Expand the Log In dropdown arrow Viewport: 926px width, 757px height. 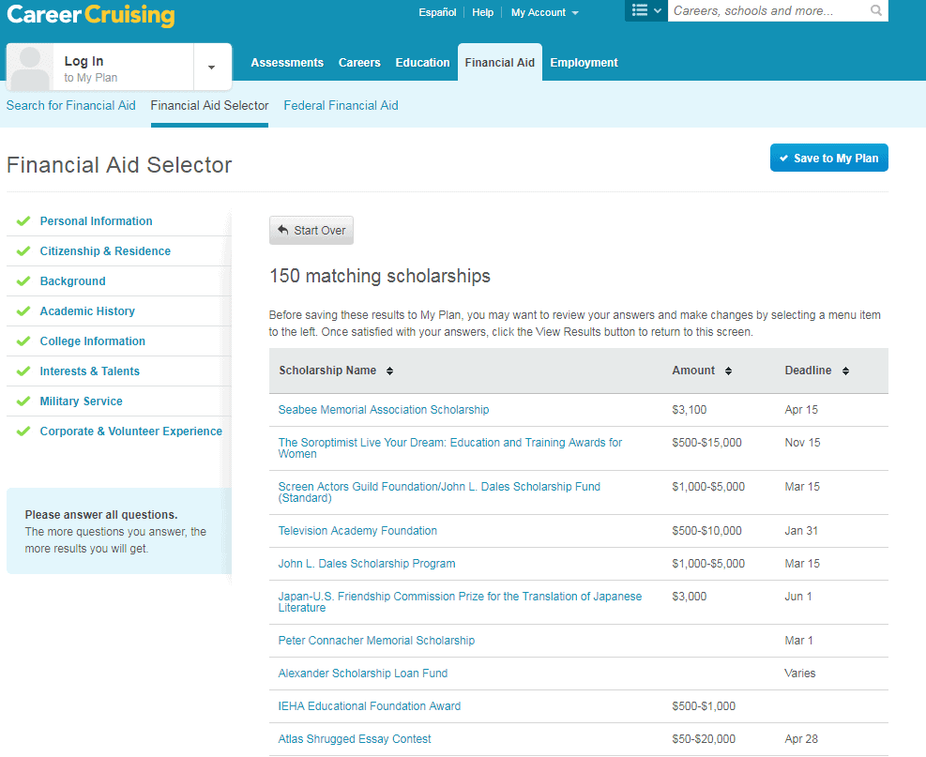pyautogui.click(x=211, y=68)
